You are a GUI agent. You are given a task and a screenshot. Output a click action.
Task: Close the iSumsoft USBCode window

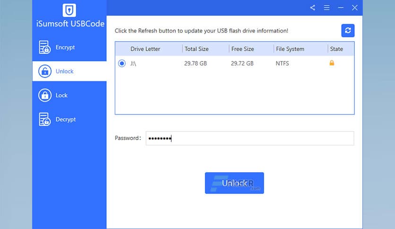tap(355, 8)
